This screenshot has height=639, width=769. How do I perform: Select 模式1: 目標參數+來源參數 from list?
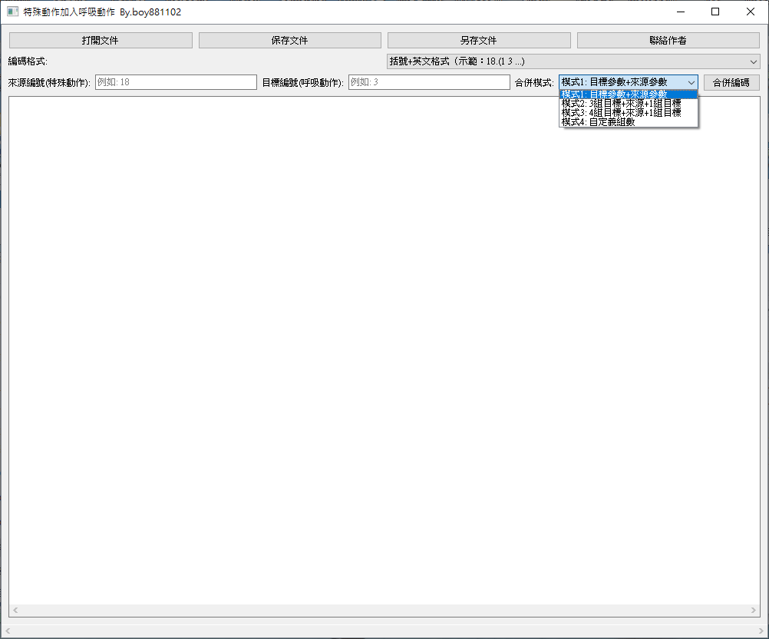pyautogui.click(x=629, y=94)
